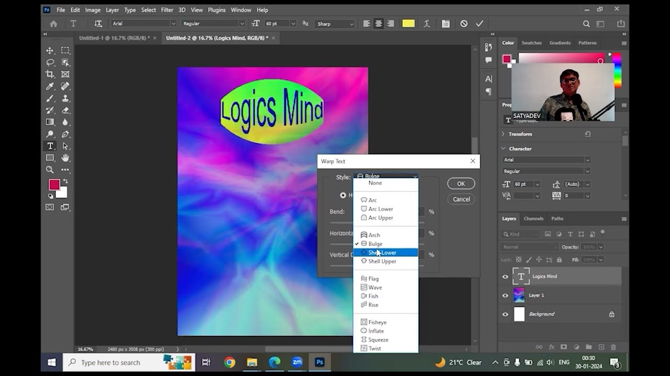Screen dimensions: 670x376
Task: Open the Filter menu
Action: 167,10
